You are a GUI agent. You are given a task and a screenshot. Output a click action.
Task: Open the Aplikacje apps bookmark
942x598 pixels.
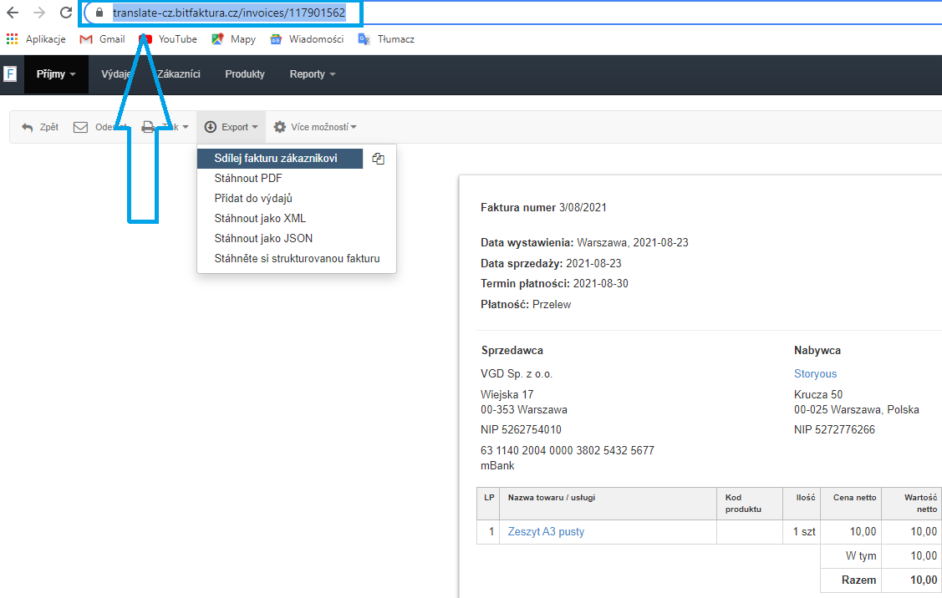(x=36, y=39)
